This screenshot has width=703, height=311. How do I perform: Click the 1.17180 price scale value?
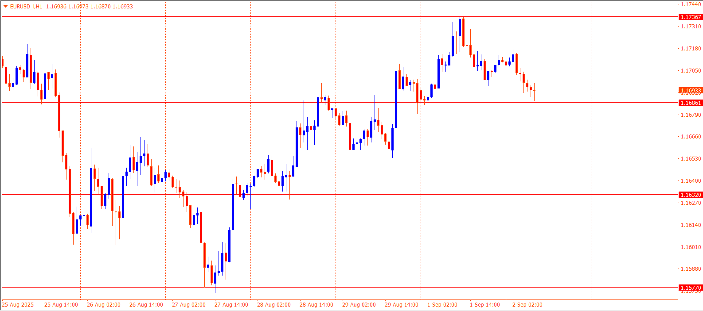(x=691, y=48)
